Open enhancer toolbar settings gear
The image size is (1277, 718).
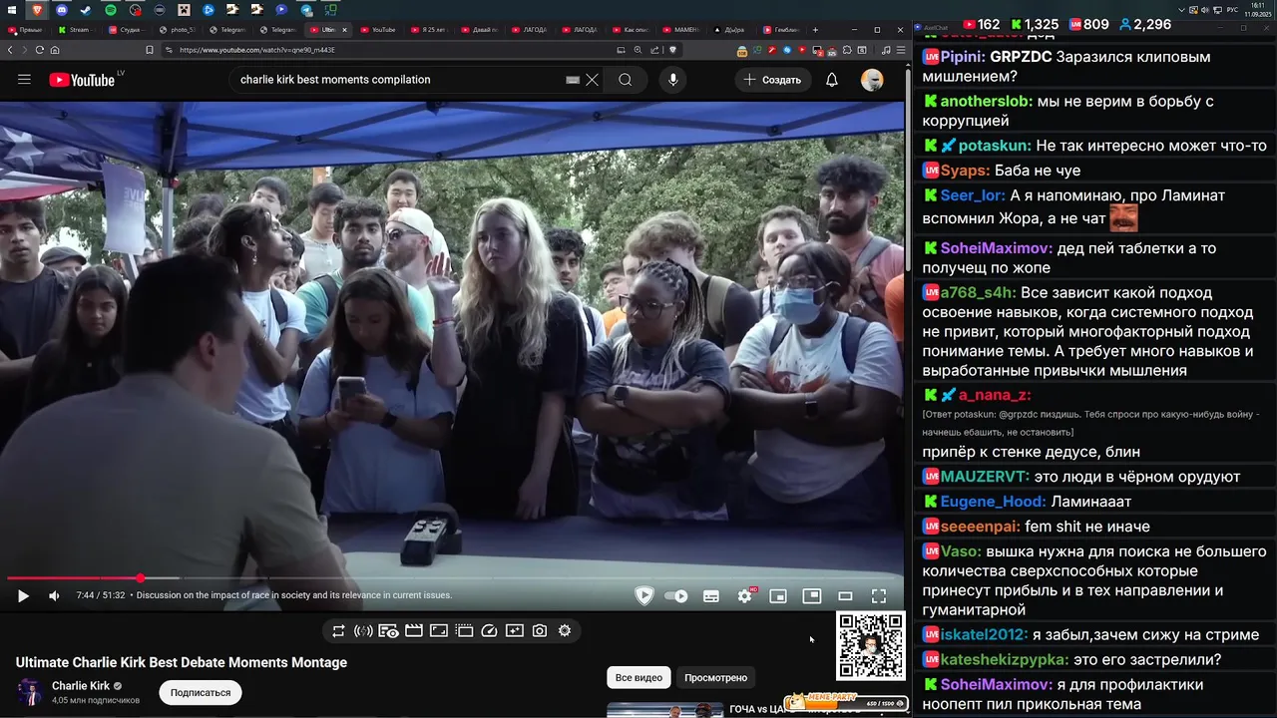[x=565, y=631]
